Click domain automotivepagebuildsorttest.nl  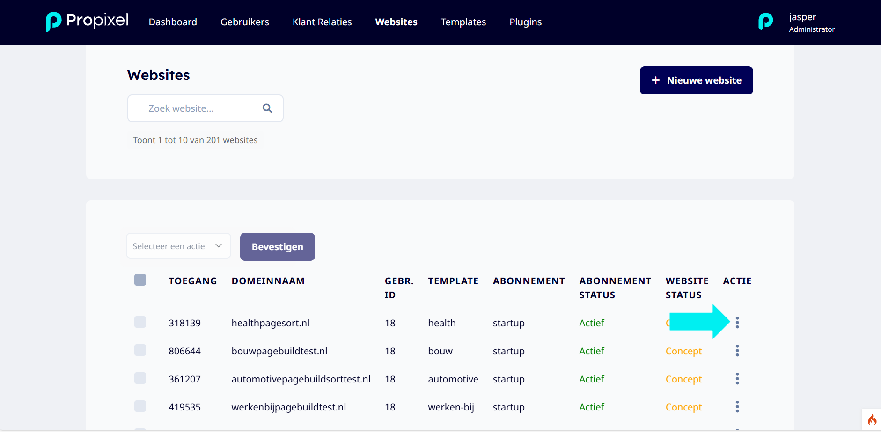(301, 379)
